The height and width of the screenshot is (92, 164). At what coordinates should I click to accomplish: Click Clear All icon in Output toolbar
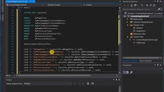(88, 84)
